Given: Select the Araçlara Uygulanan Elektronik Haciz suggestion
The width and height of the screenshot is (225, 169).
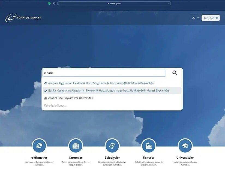Looking at the screenshot, I should click(x=101, y=83).
